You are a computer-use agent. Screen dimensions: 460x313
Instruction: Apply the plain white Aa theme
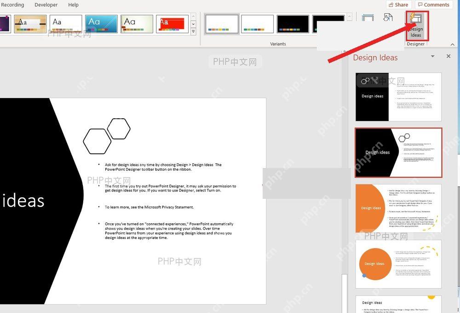pos(66,24)
